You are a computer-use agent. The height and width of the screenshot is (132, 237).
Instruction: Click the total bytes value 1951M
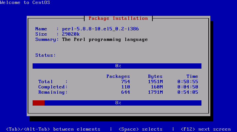click(155, 82)
